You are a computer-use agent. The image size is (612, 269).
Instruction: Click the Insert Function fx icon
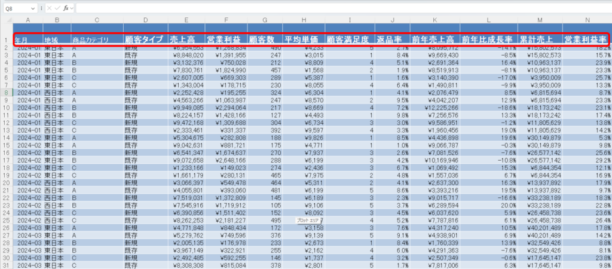(x=65, y=9)
